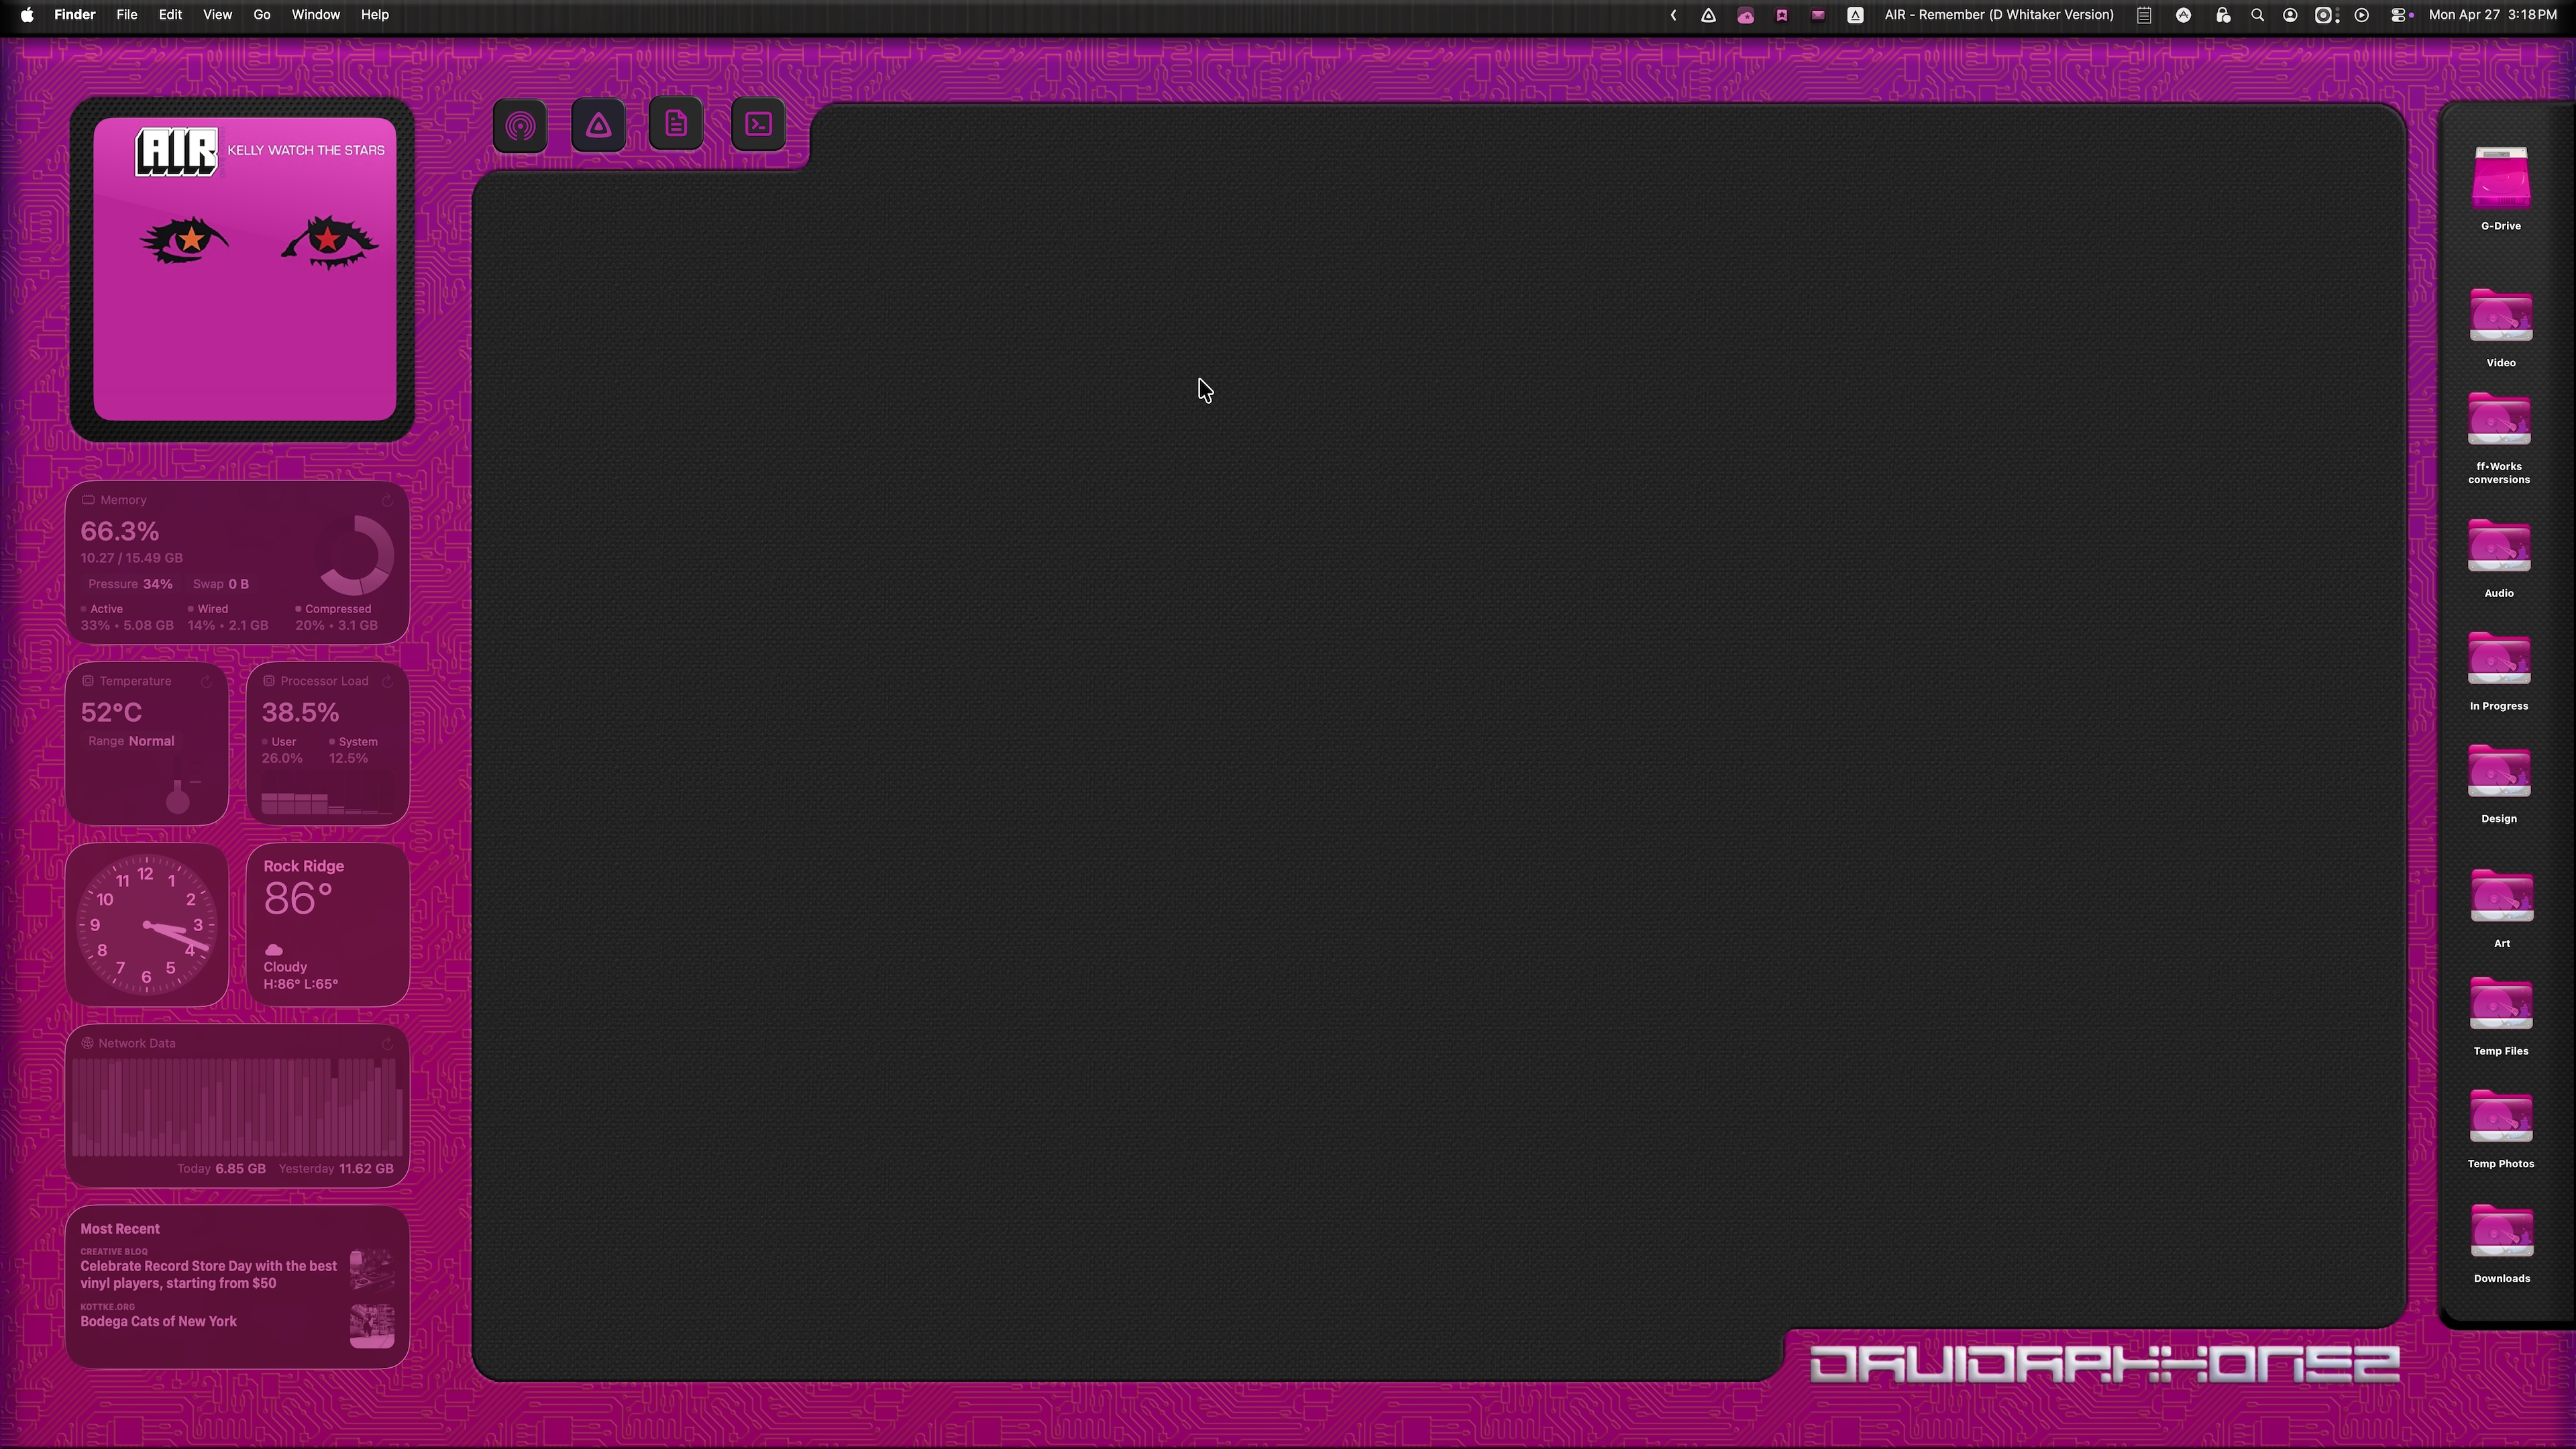
Task: Click the 38.5% processor load value
Action: tap(300, 712)
